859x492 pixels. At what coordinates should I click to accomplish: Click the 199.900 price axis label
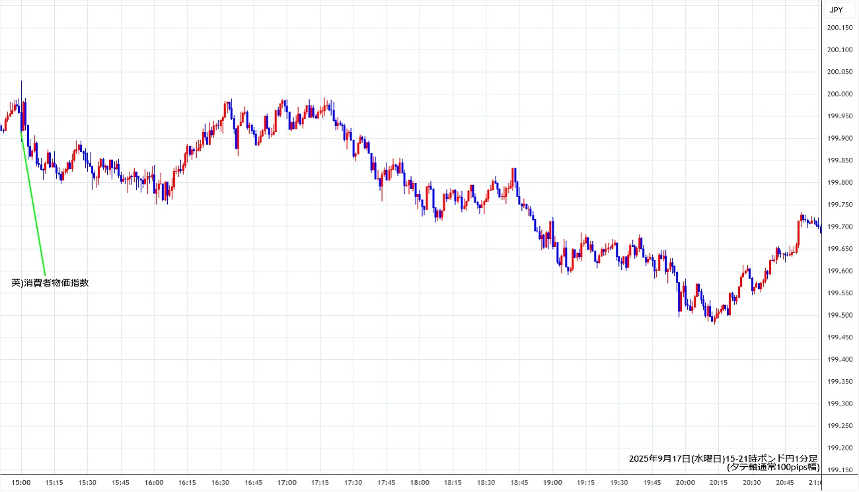(839, 138)
